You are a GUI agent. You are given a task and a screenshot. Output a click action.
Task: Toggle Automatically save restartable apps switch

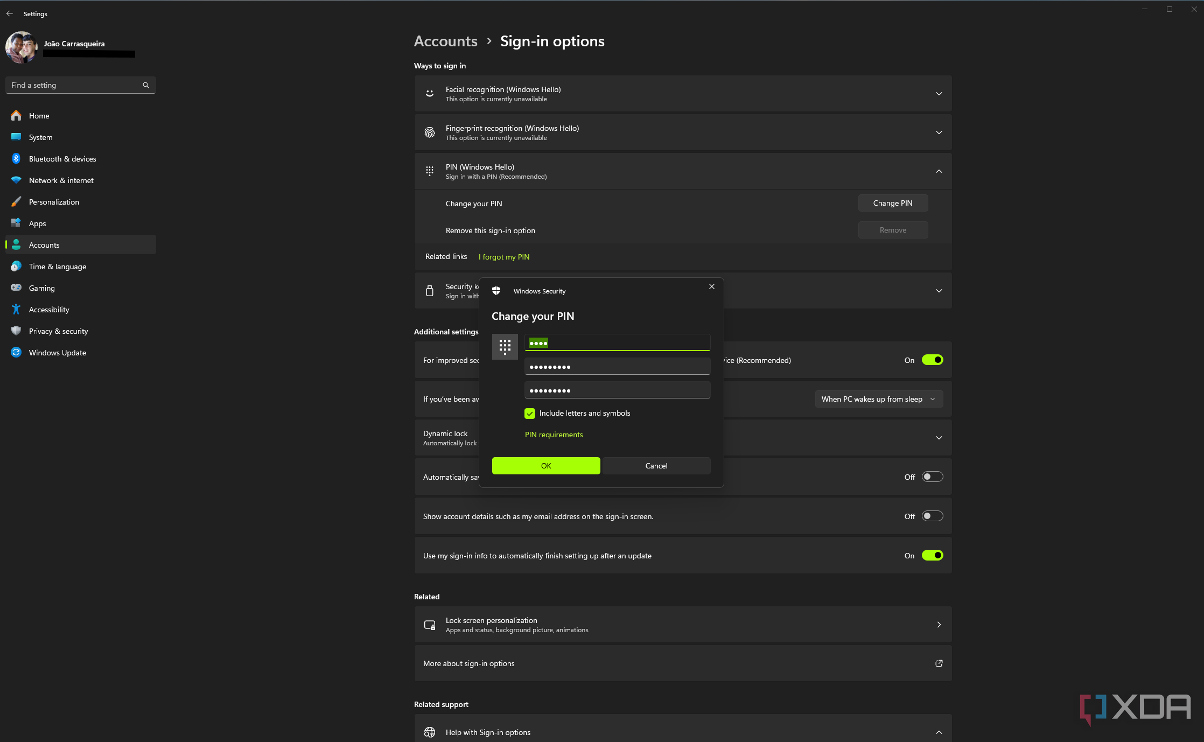(932, 477)
